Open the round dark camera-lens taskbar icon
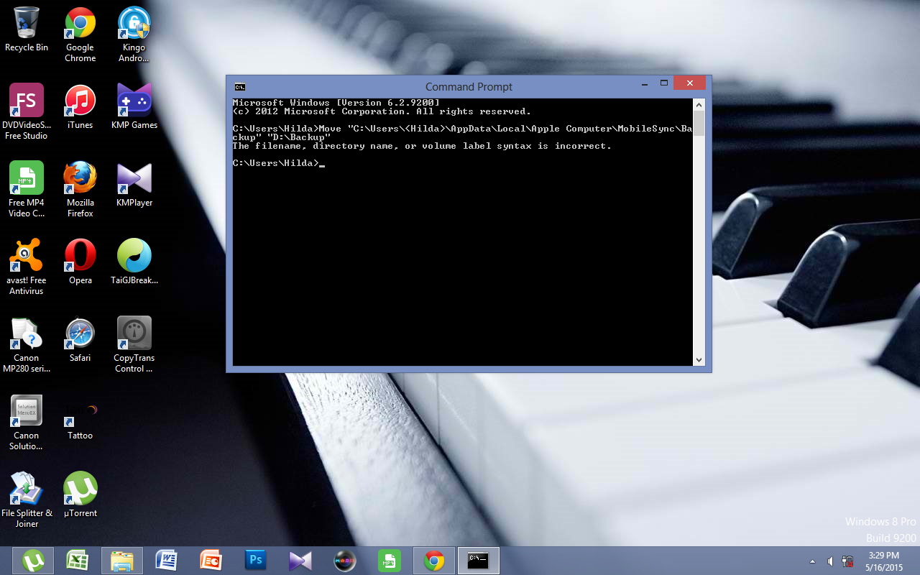The width and height of the screenshot is (920, 575). click(345, 561)
